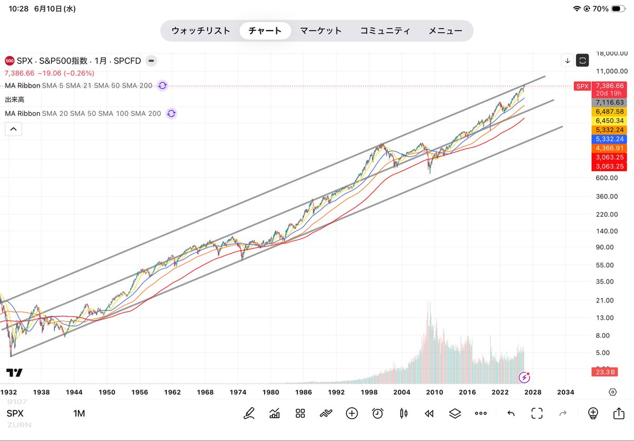
Task: Open the candlestick style icon
Action: 404,414
